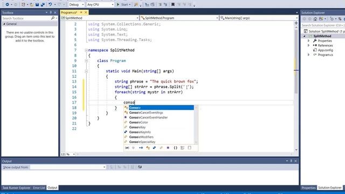This screenshot has height=194, width=345.
Task: Toggle the keywords filter in IntelliSense
Action: 182,148
